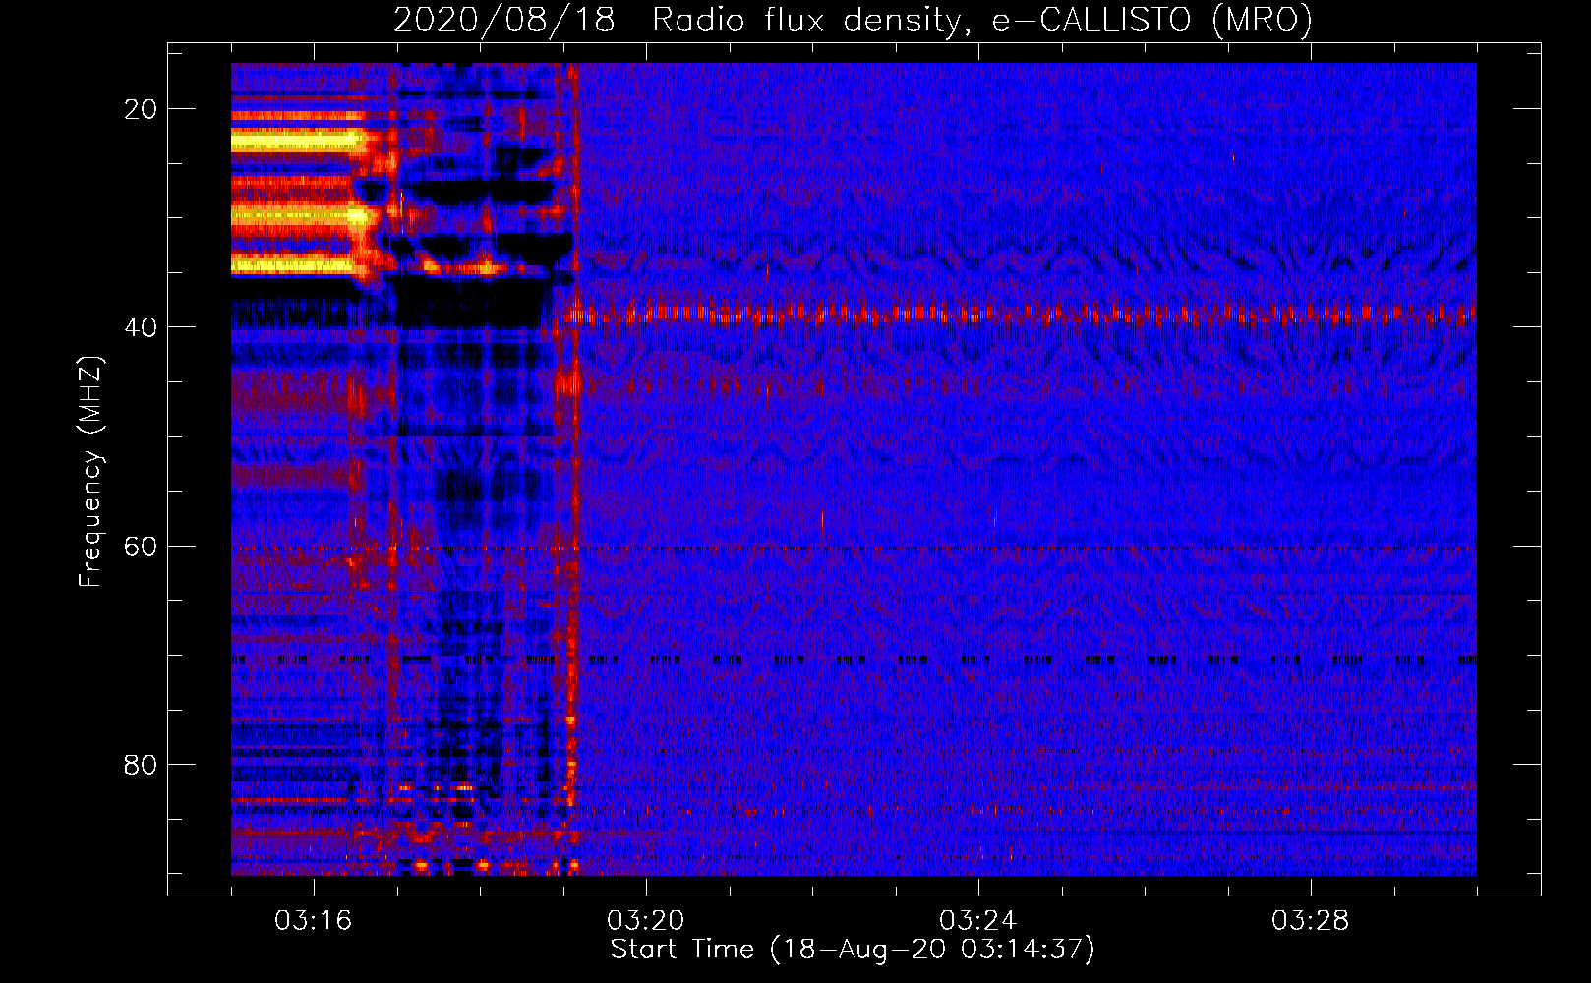Click the '03:16' time tick label
The width and height of the screenshot is (1591, 983).
[314, 921]
